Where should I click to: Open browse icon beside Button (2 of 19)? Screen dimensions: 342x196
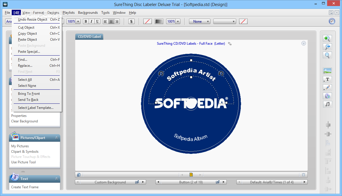218,182
